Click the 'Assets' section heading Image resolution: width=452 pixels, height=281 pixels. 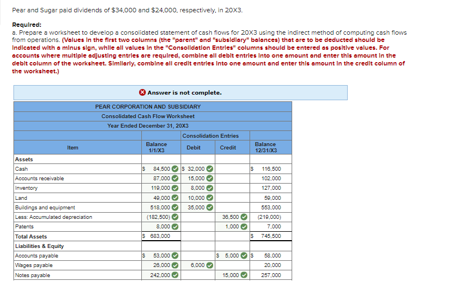[x=24, y=160]
